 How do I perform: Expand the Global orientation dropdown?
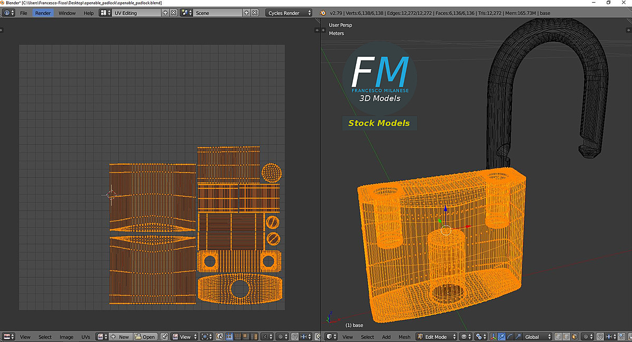[538, 337]
